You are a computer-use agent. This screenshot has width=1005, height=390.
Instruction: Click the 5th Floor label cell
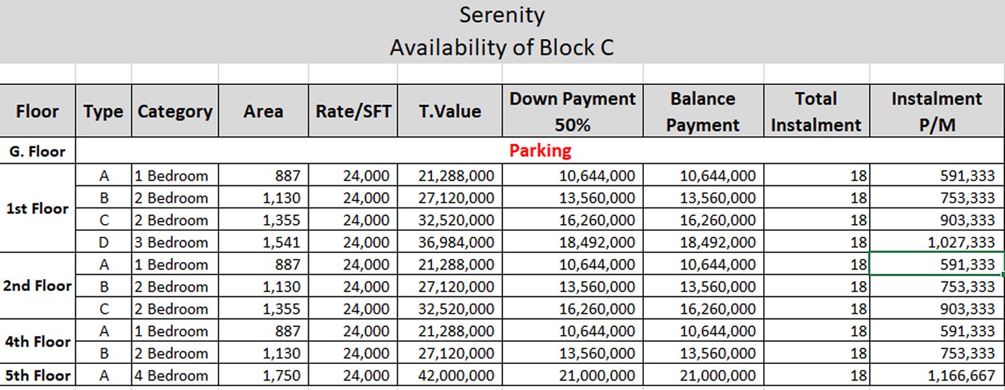point(38,375)
